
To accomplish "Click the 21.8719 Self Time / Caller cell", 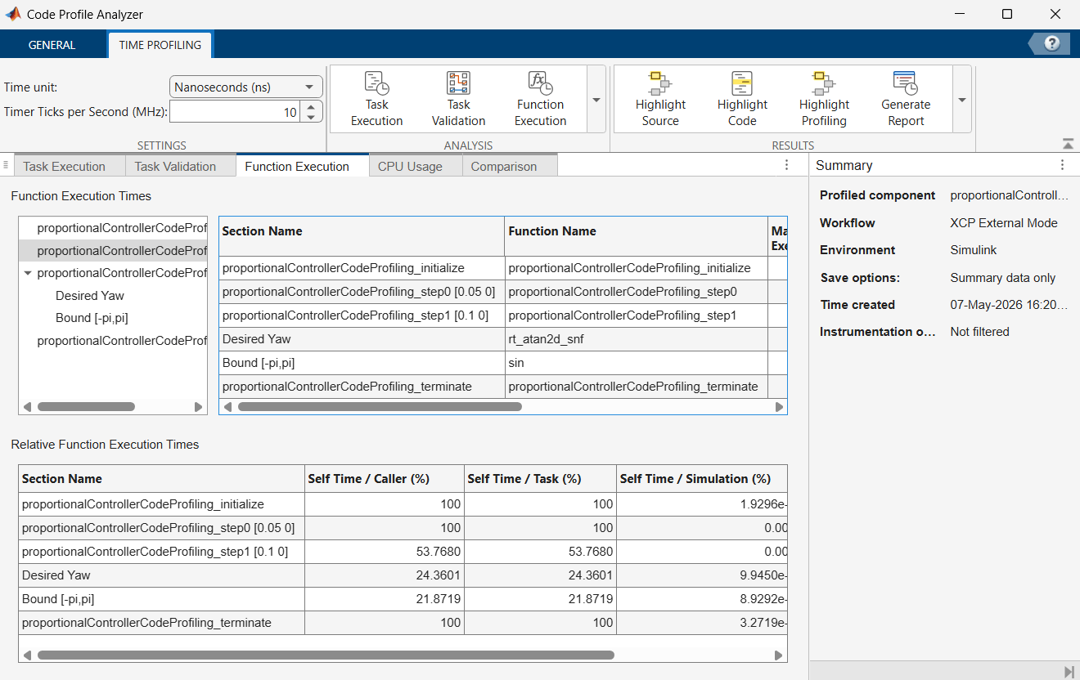I will tap(385, 599).
